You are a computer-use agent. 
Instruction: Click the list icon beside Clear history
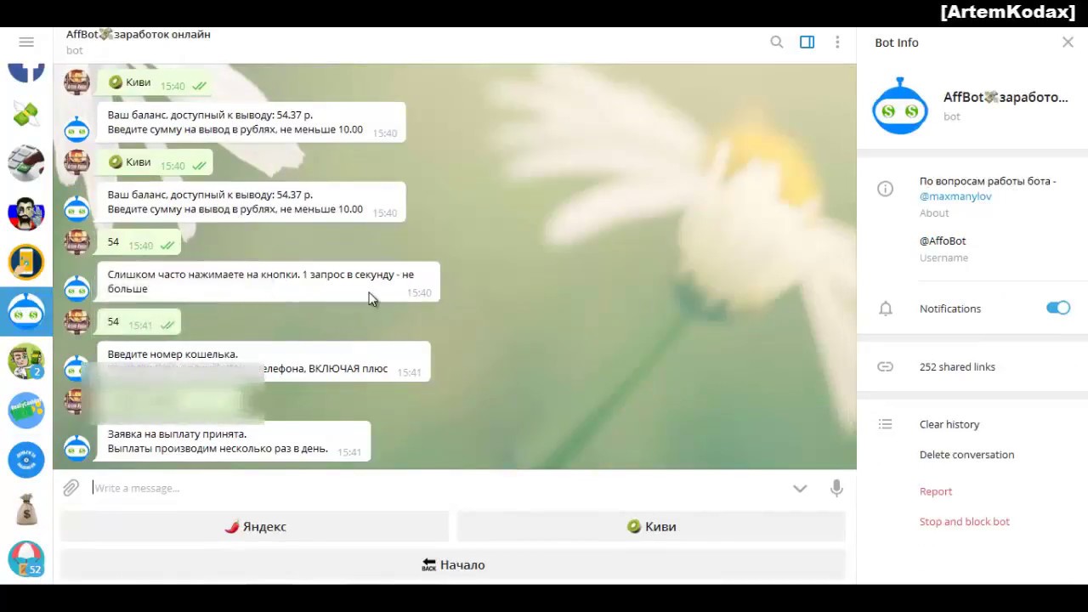885,424
